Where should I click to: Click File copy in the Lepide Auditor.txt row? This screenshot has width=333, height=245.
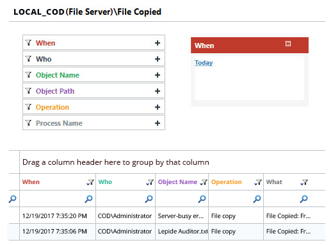click(x=223, y=232)
